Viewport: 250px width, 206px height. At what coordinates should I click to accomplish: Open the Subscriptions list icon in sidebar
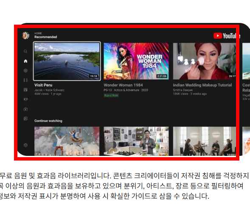(x=25, y=90)
